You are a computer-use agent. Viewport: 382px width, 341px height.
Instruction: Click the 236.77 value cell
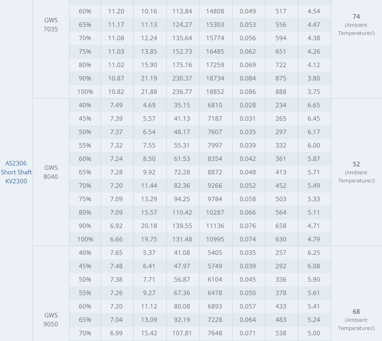pos(182,92)
